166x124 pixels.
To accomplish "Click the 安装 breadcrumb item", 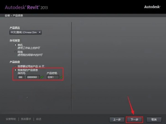I will tap(7, 16).
